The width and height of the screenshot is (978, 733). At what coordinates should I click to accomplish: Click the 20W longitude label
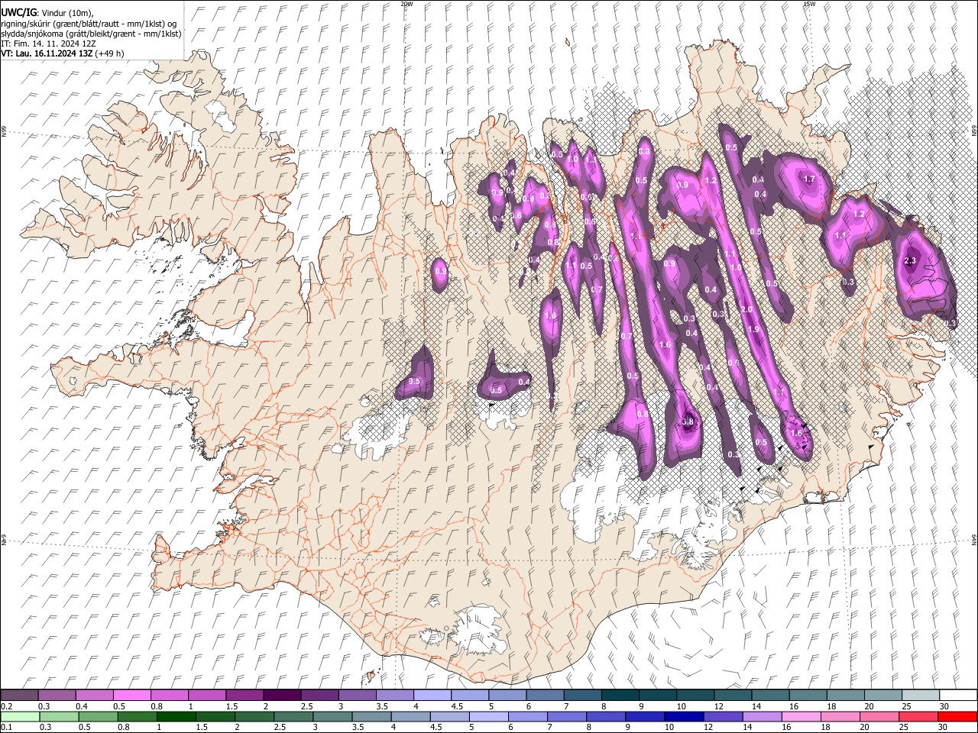pyautogui.click(x=406, y=4)
